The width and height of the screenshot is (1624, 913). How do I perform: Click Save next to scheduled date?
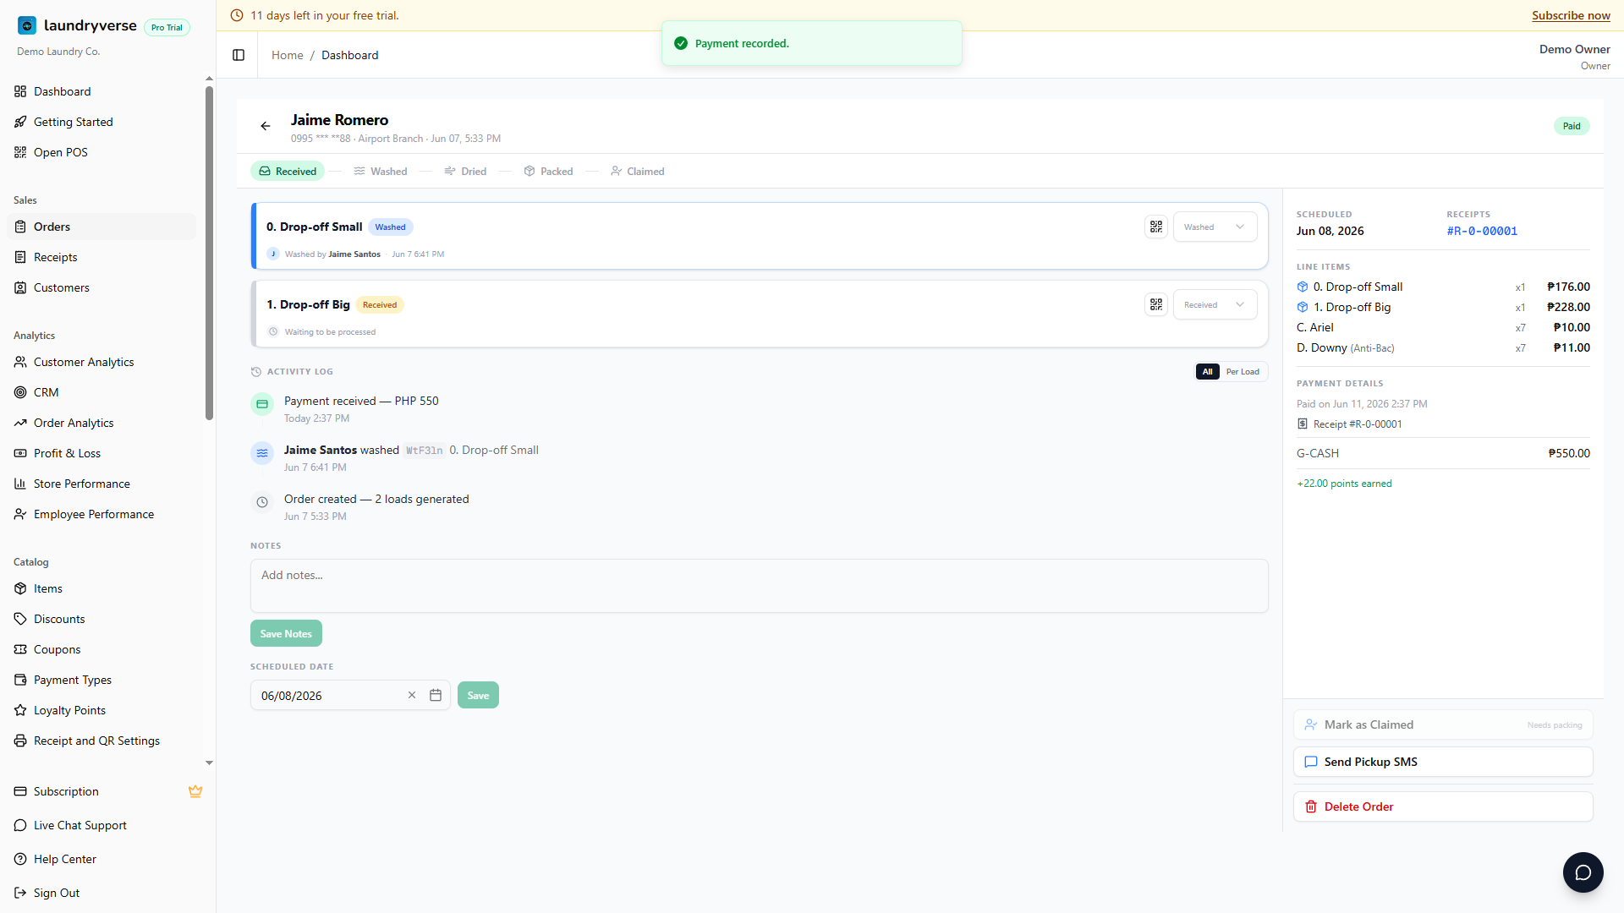click(478, 695)
